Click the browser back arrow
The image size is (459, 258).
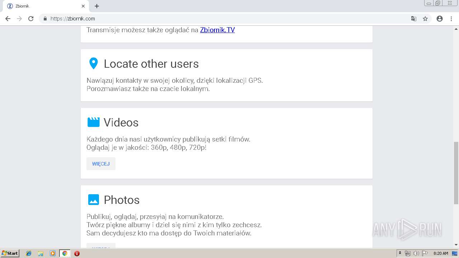pos(8,19)
